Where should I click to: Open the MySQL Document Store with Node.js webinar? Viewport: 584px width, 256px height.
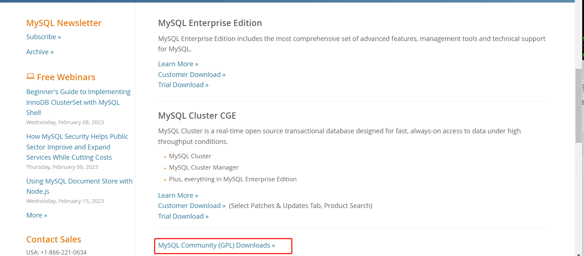(79, 186)
